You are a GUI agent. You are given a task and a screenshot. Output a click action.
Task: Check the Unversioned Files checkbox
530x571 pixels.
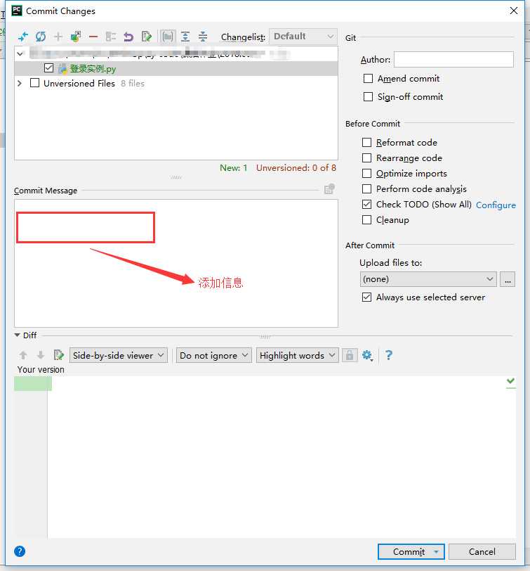(35, 83)
